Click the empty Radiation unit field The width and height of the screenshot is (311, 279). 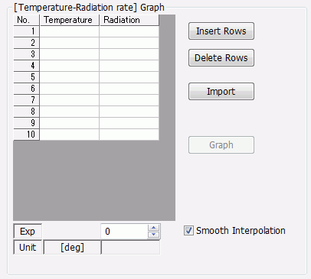click(131, 248)
